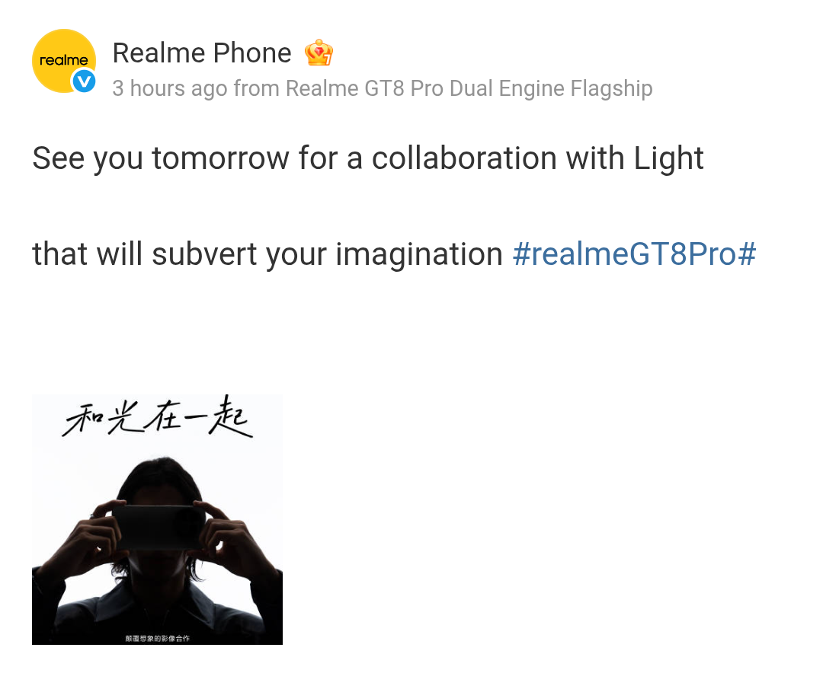Click the "that will subvert your imagination" text
The width and height of the screenshot is (823, 689).
tap(267, 254)
